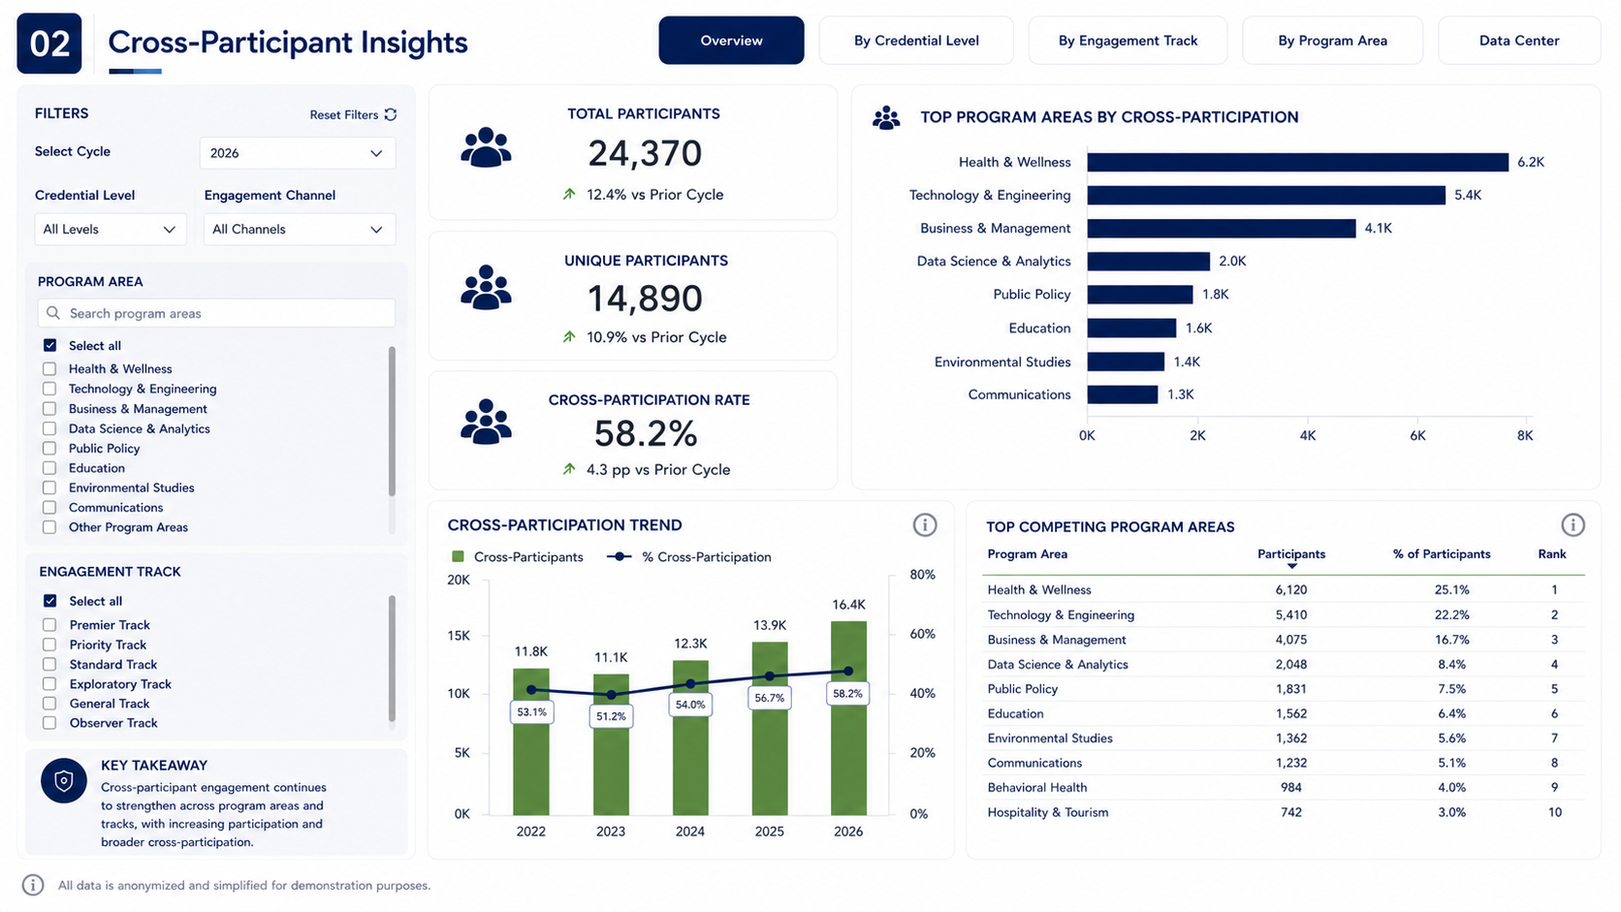Check the Observer Track checkbox
This screenshot has height=912, width=1621.
pyautogui.click(x=49, y=723)
